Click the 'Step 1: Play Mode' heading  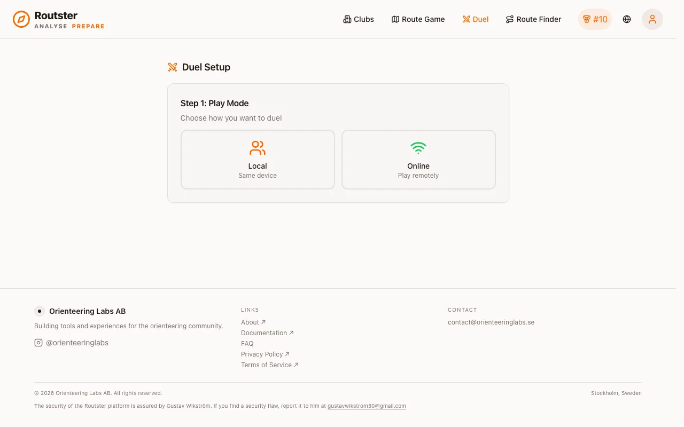(214, 104)
